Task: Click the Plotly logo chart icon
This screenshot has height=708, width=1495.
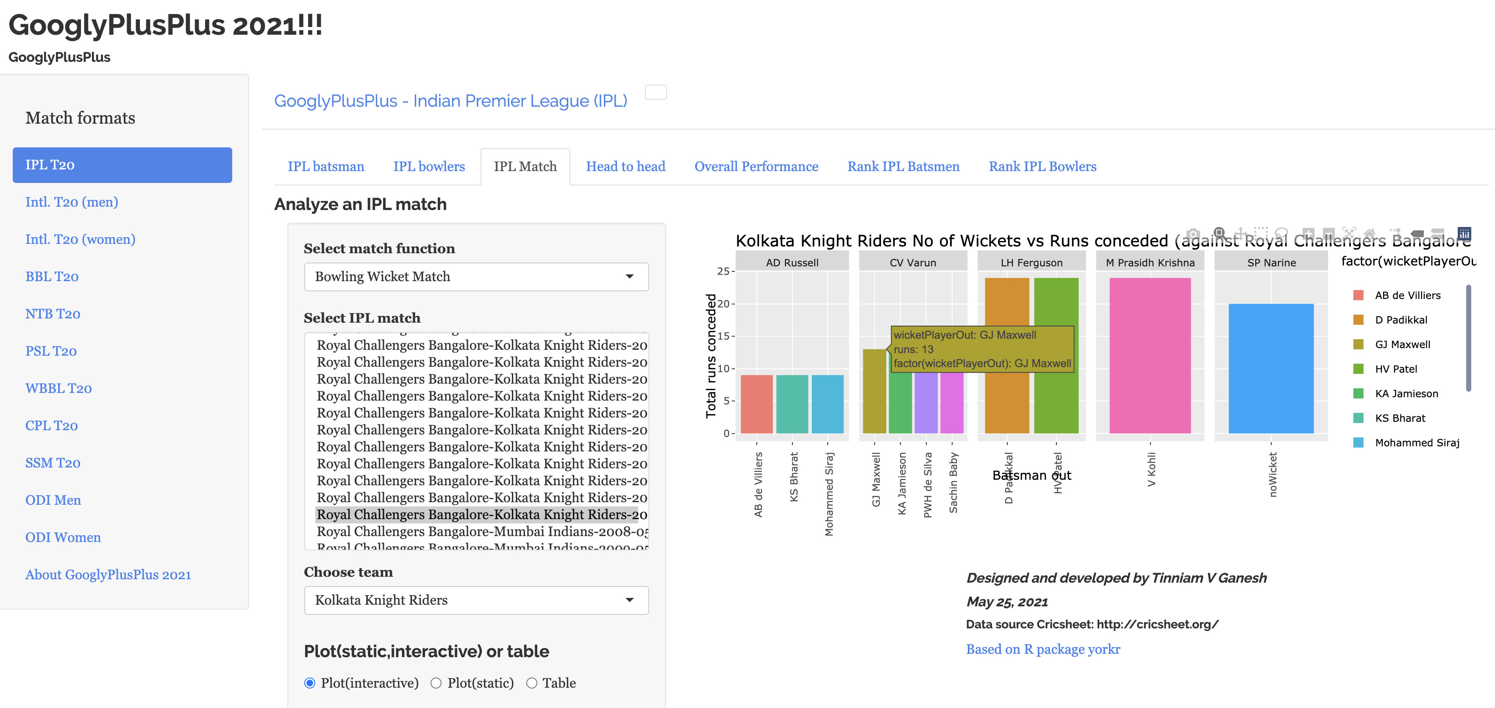Action: (x=1464, y=233)
